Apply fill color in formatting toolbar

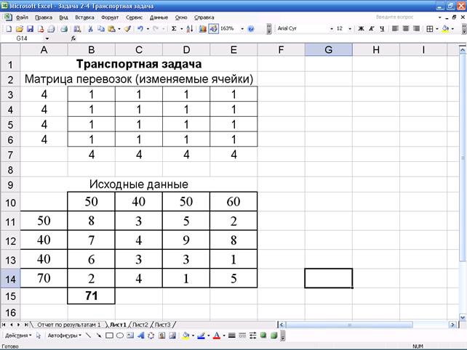[x=445, y=28]
